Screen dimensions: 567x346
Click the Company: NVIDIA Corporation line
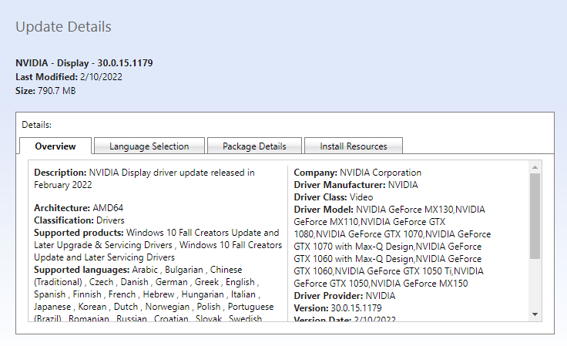(357, 173)
